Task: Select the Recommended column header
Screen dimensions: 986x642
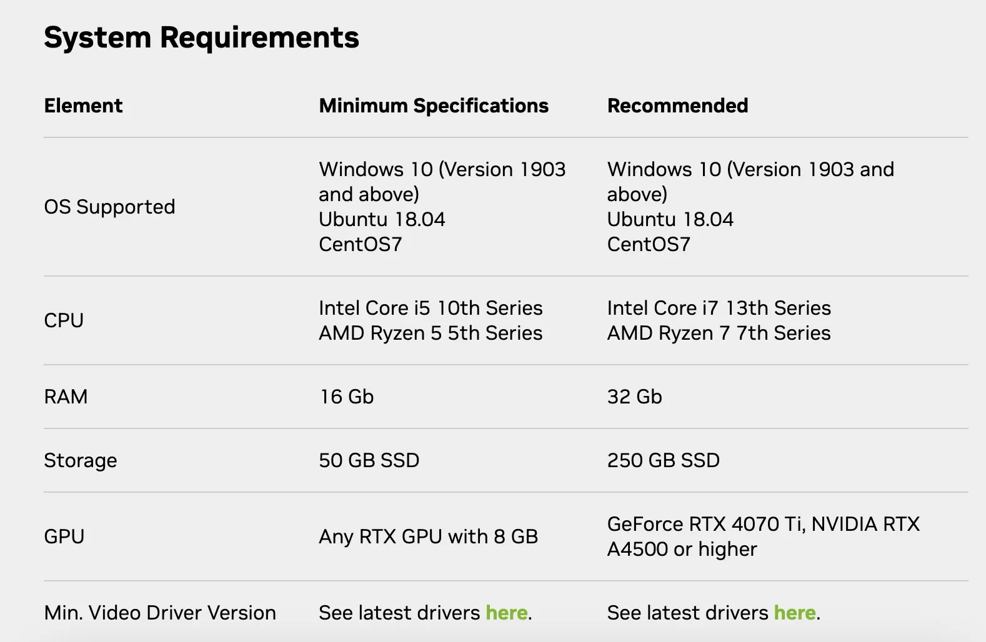Action: 677,106
